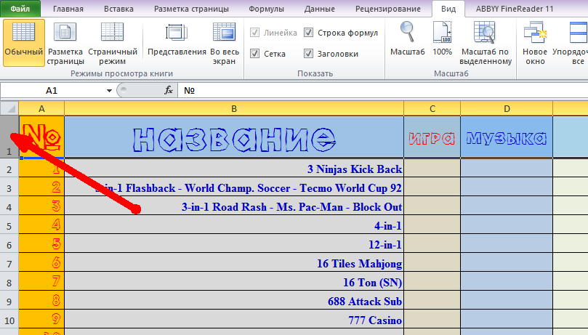This screenshot has width=588, height=335.
Task: Open the Представления custom views
Action: pos(177,39)
